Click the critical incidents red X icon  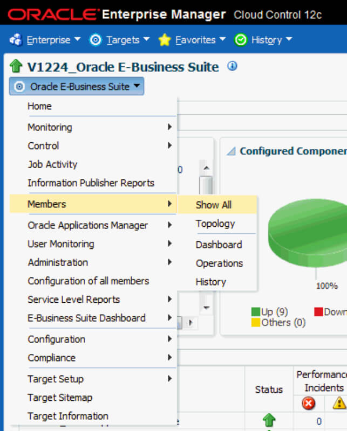[x=309, y=404]
